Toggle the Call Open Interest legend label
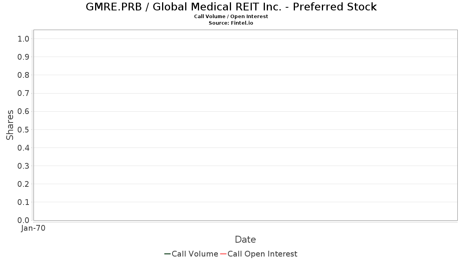This screenshot has height=260, width=462. [x=262, y=254]
